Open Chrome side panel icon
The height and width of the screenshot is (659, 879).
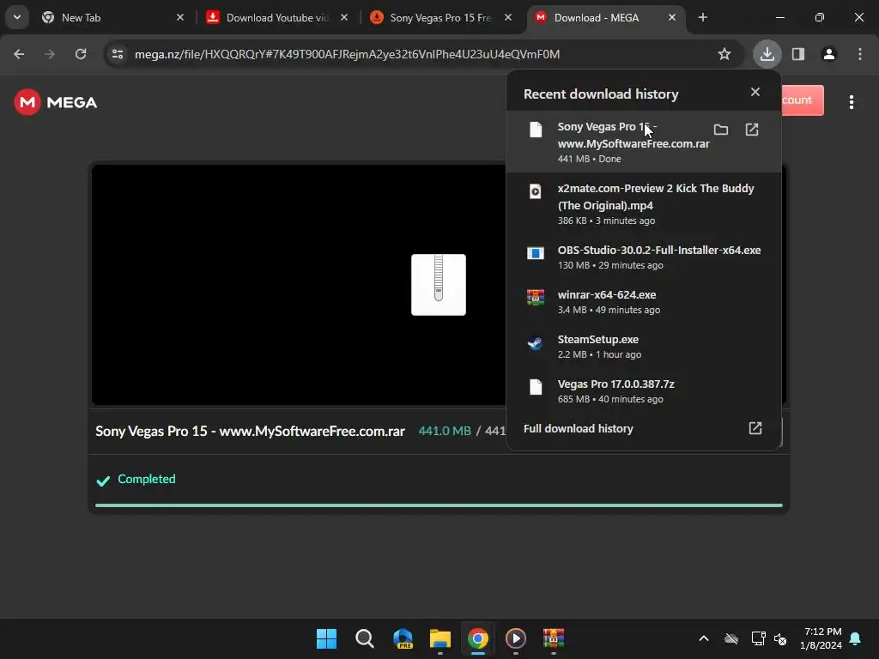pyautogui.click(x=798, y=54)
